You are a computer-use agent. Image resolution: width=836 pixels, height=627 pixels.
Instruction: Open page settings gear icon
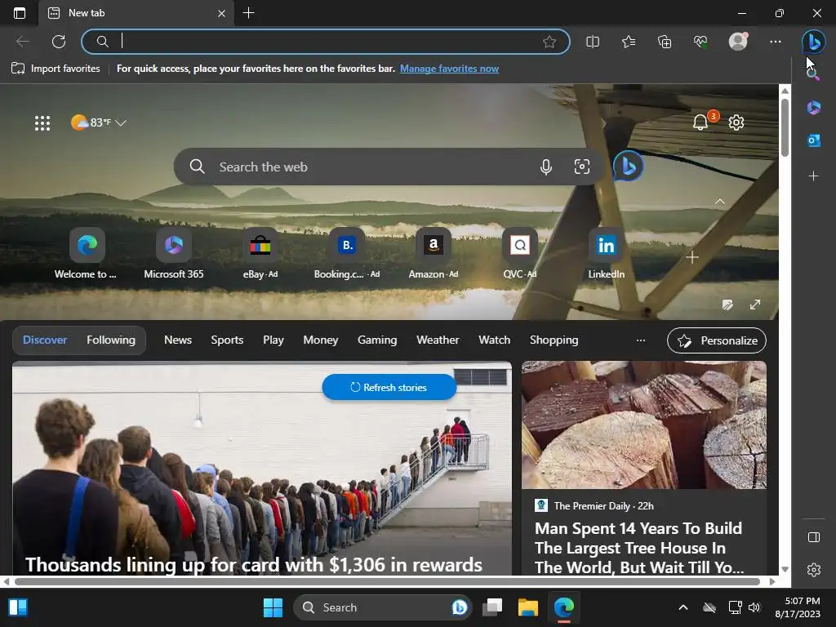(x=736, y=122)
